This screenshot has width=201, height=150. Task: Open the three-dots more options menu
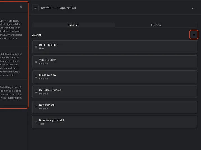click(x=193, y=8)
